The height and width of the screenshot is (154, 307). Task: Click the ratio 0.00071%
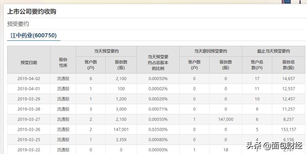coord(158,109)
